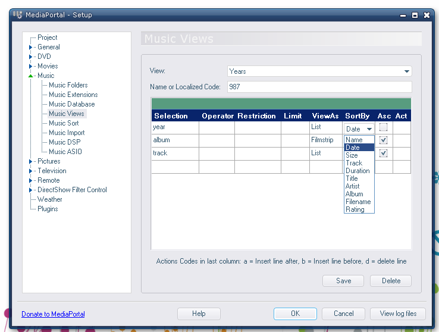The width and height of the screenshot is (439, 332).
Task: Choose Rating in SortBy list
Action: pos(359,209)
